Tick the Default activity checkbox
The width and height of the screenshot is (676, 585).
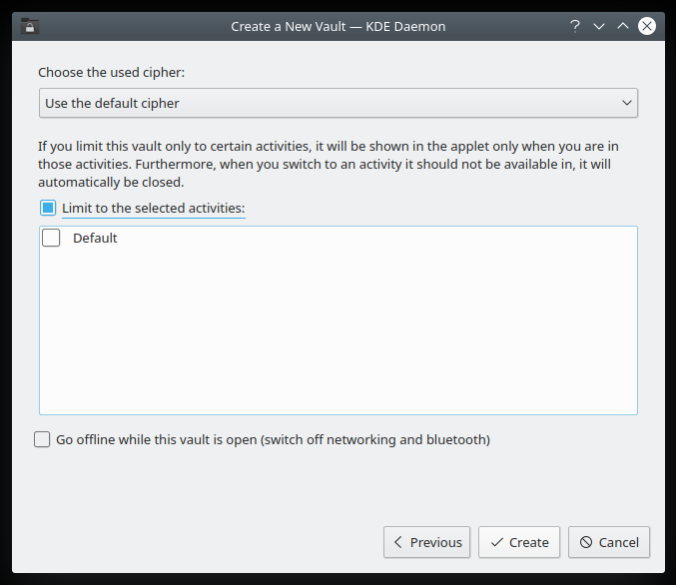(x=51, y=238)
